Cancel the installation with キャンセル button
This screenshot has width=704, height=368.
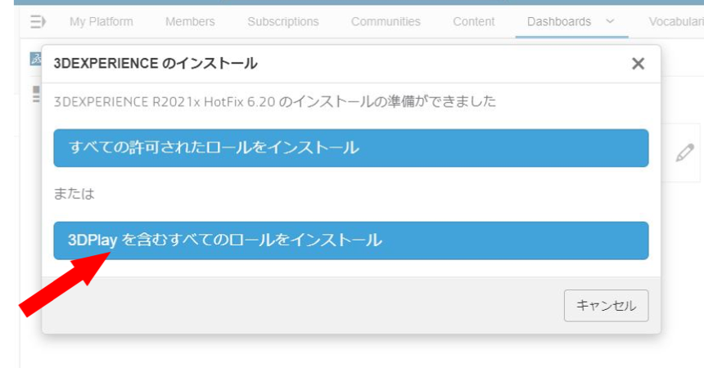pyautogui.click(x=606, y=306)
